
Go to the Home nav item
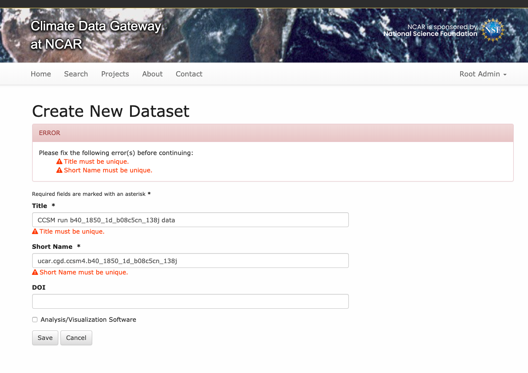(41, 74)
